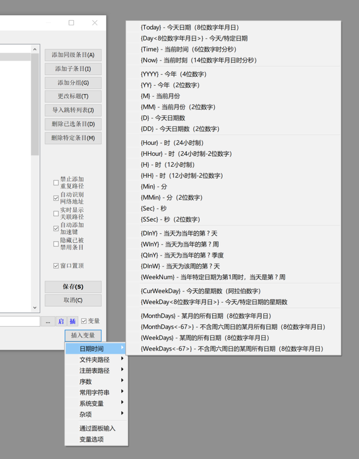
Task: Uncheck 自动识别网络地址 checkbox
Action: [x=56, y=198]
